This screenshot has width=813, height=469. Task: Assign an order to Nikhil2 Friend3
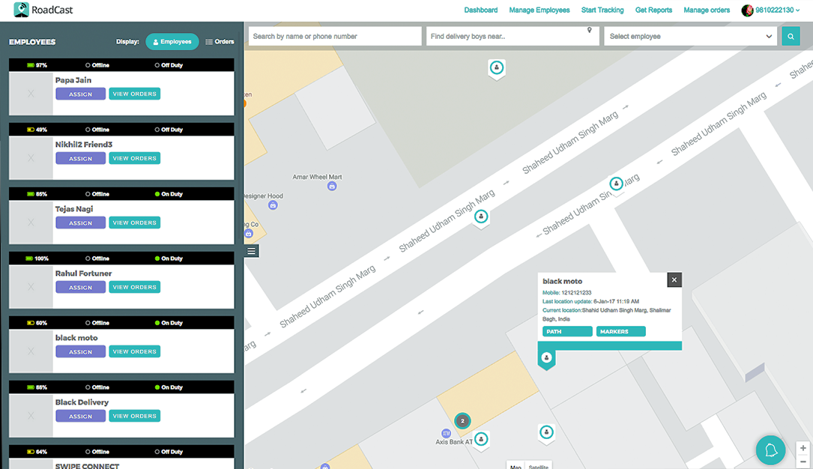click(80, 158)
